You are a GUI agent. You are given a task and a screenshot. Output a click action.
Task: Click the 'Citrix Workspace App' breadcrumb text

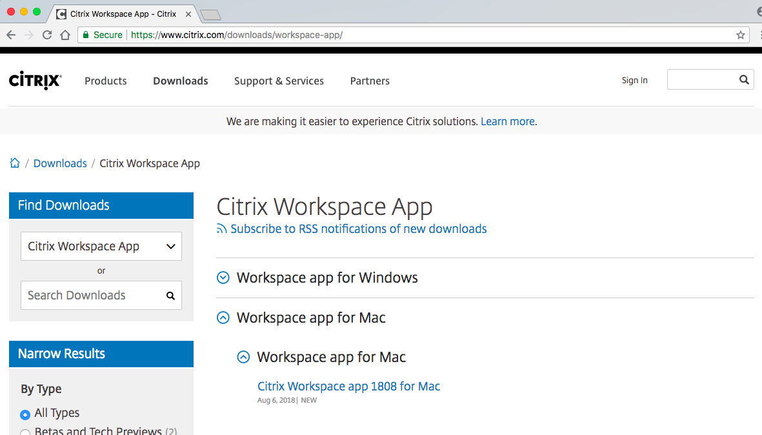(150, 164)
